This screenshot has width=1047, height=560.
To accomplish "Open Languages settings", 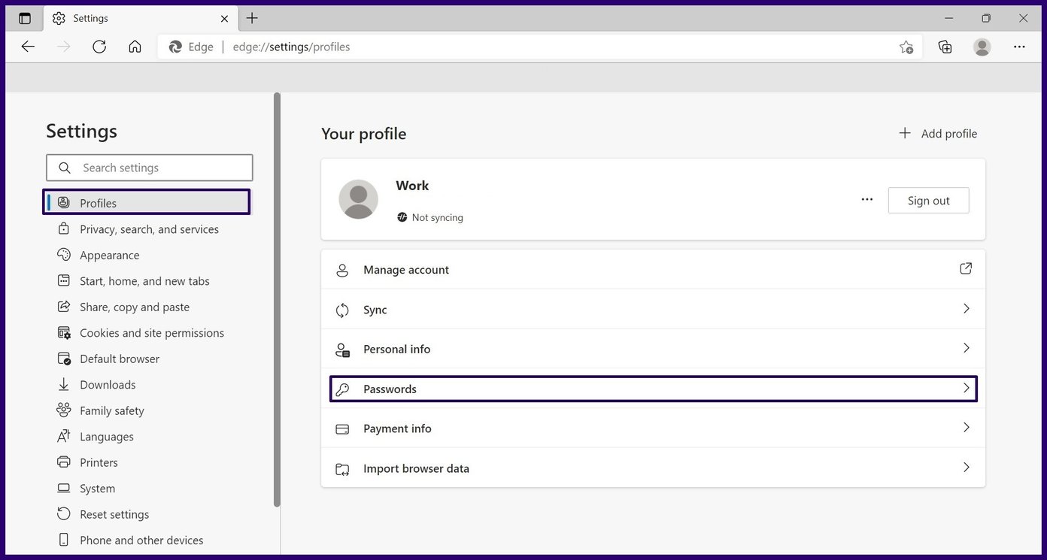I will (107, 437).
